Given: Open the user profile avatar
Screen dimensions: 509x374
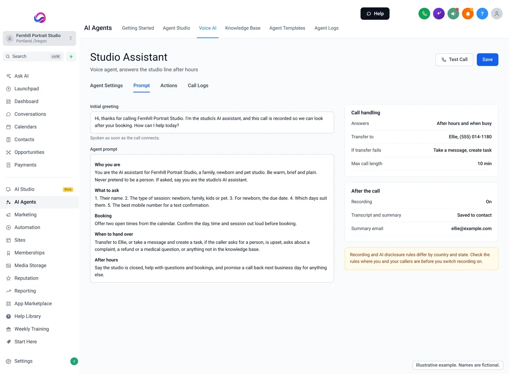Looking at the screenshot, I should tap(497, 14).
